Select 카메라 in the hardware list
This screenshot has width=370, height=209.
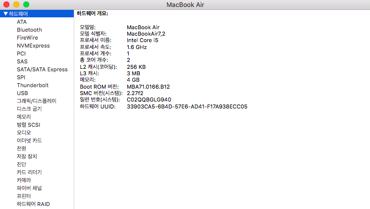24,180
